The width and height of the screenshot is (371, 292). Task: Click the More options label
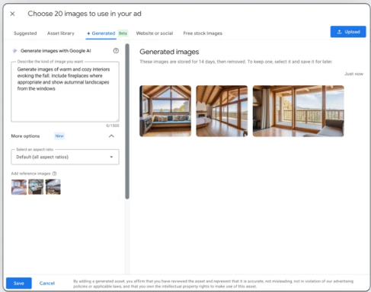point(25,136)
